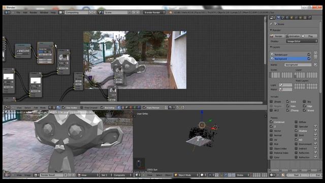
Task: Open the Window menu in top bar
Action: tap(44, 12)
